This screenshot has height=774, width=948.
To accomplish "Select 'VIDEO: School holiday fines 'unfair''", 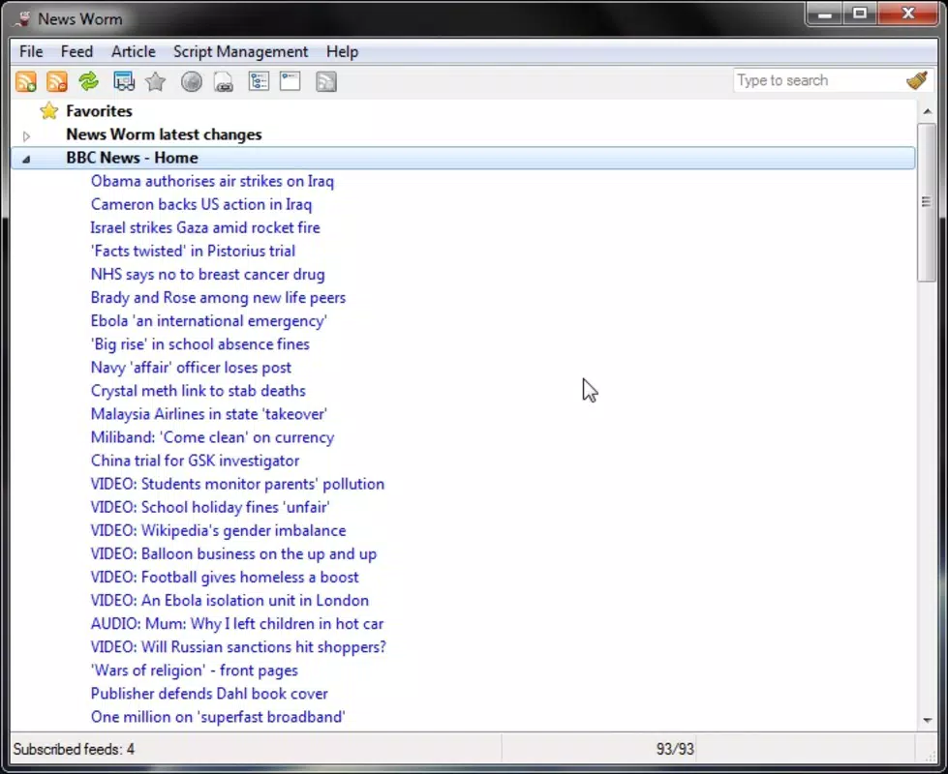I will 210,508.
